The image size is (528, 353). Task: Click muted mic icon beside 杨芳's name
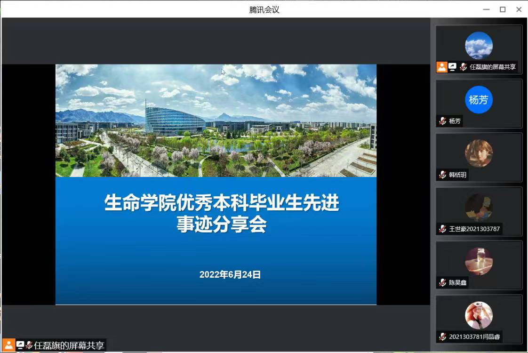pyautogui.click(x=442, y=121)
